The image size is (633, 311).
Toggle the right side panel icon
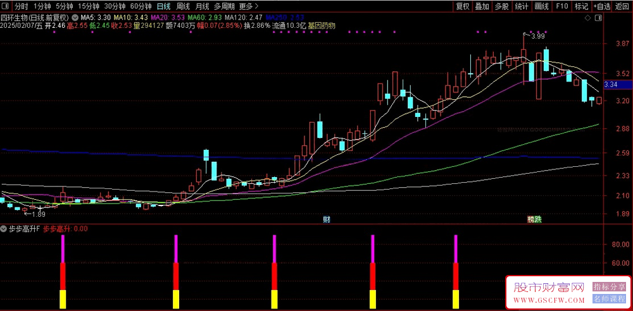598,18
